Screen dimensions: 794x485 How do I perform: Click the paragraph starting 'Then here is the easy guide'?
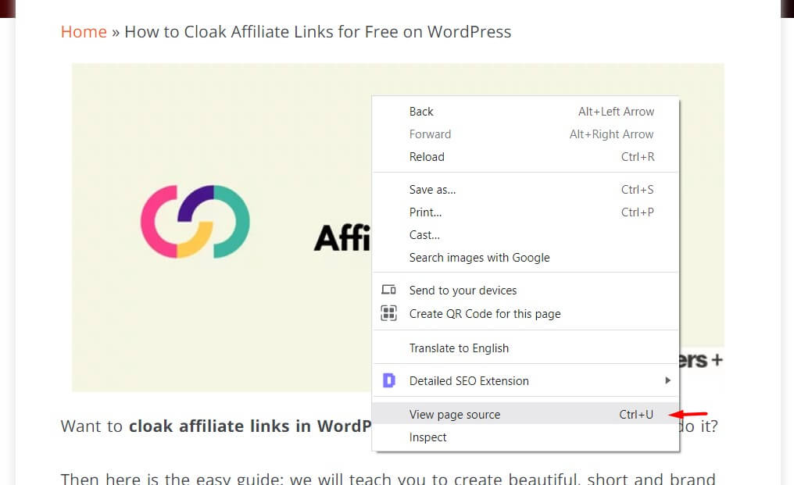click(x=388, y=478)
